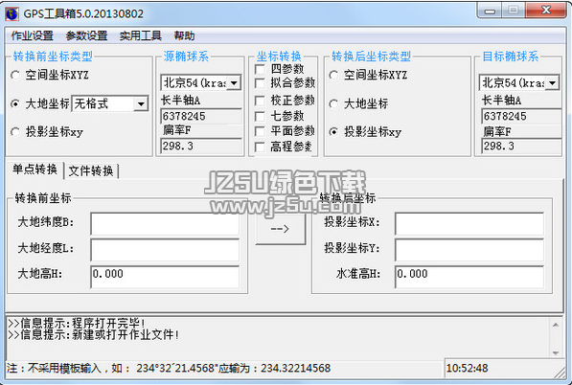Click the --> convert button

[x=280, y=229]
